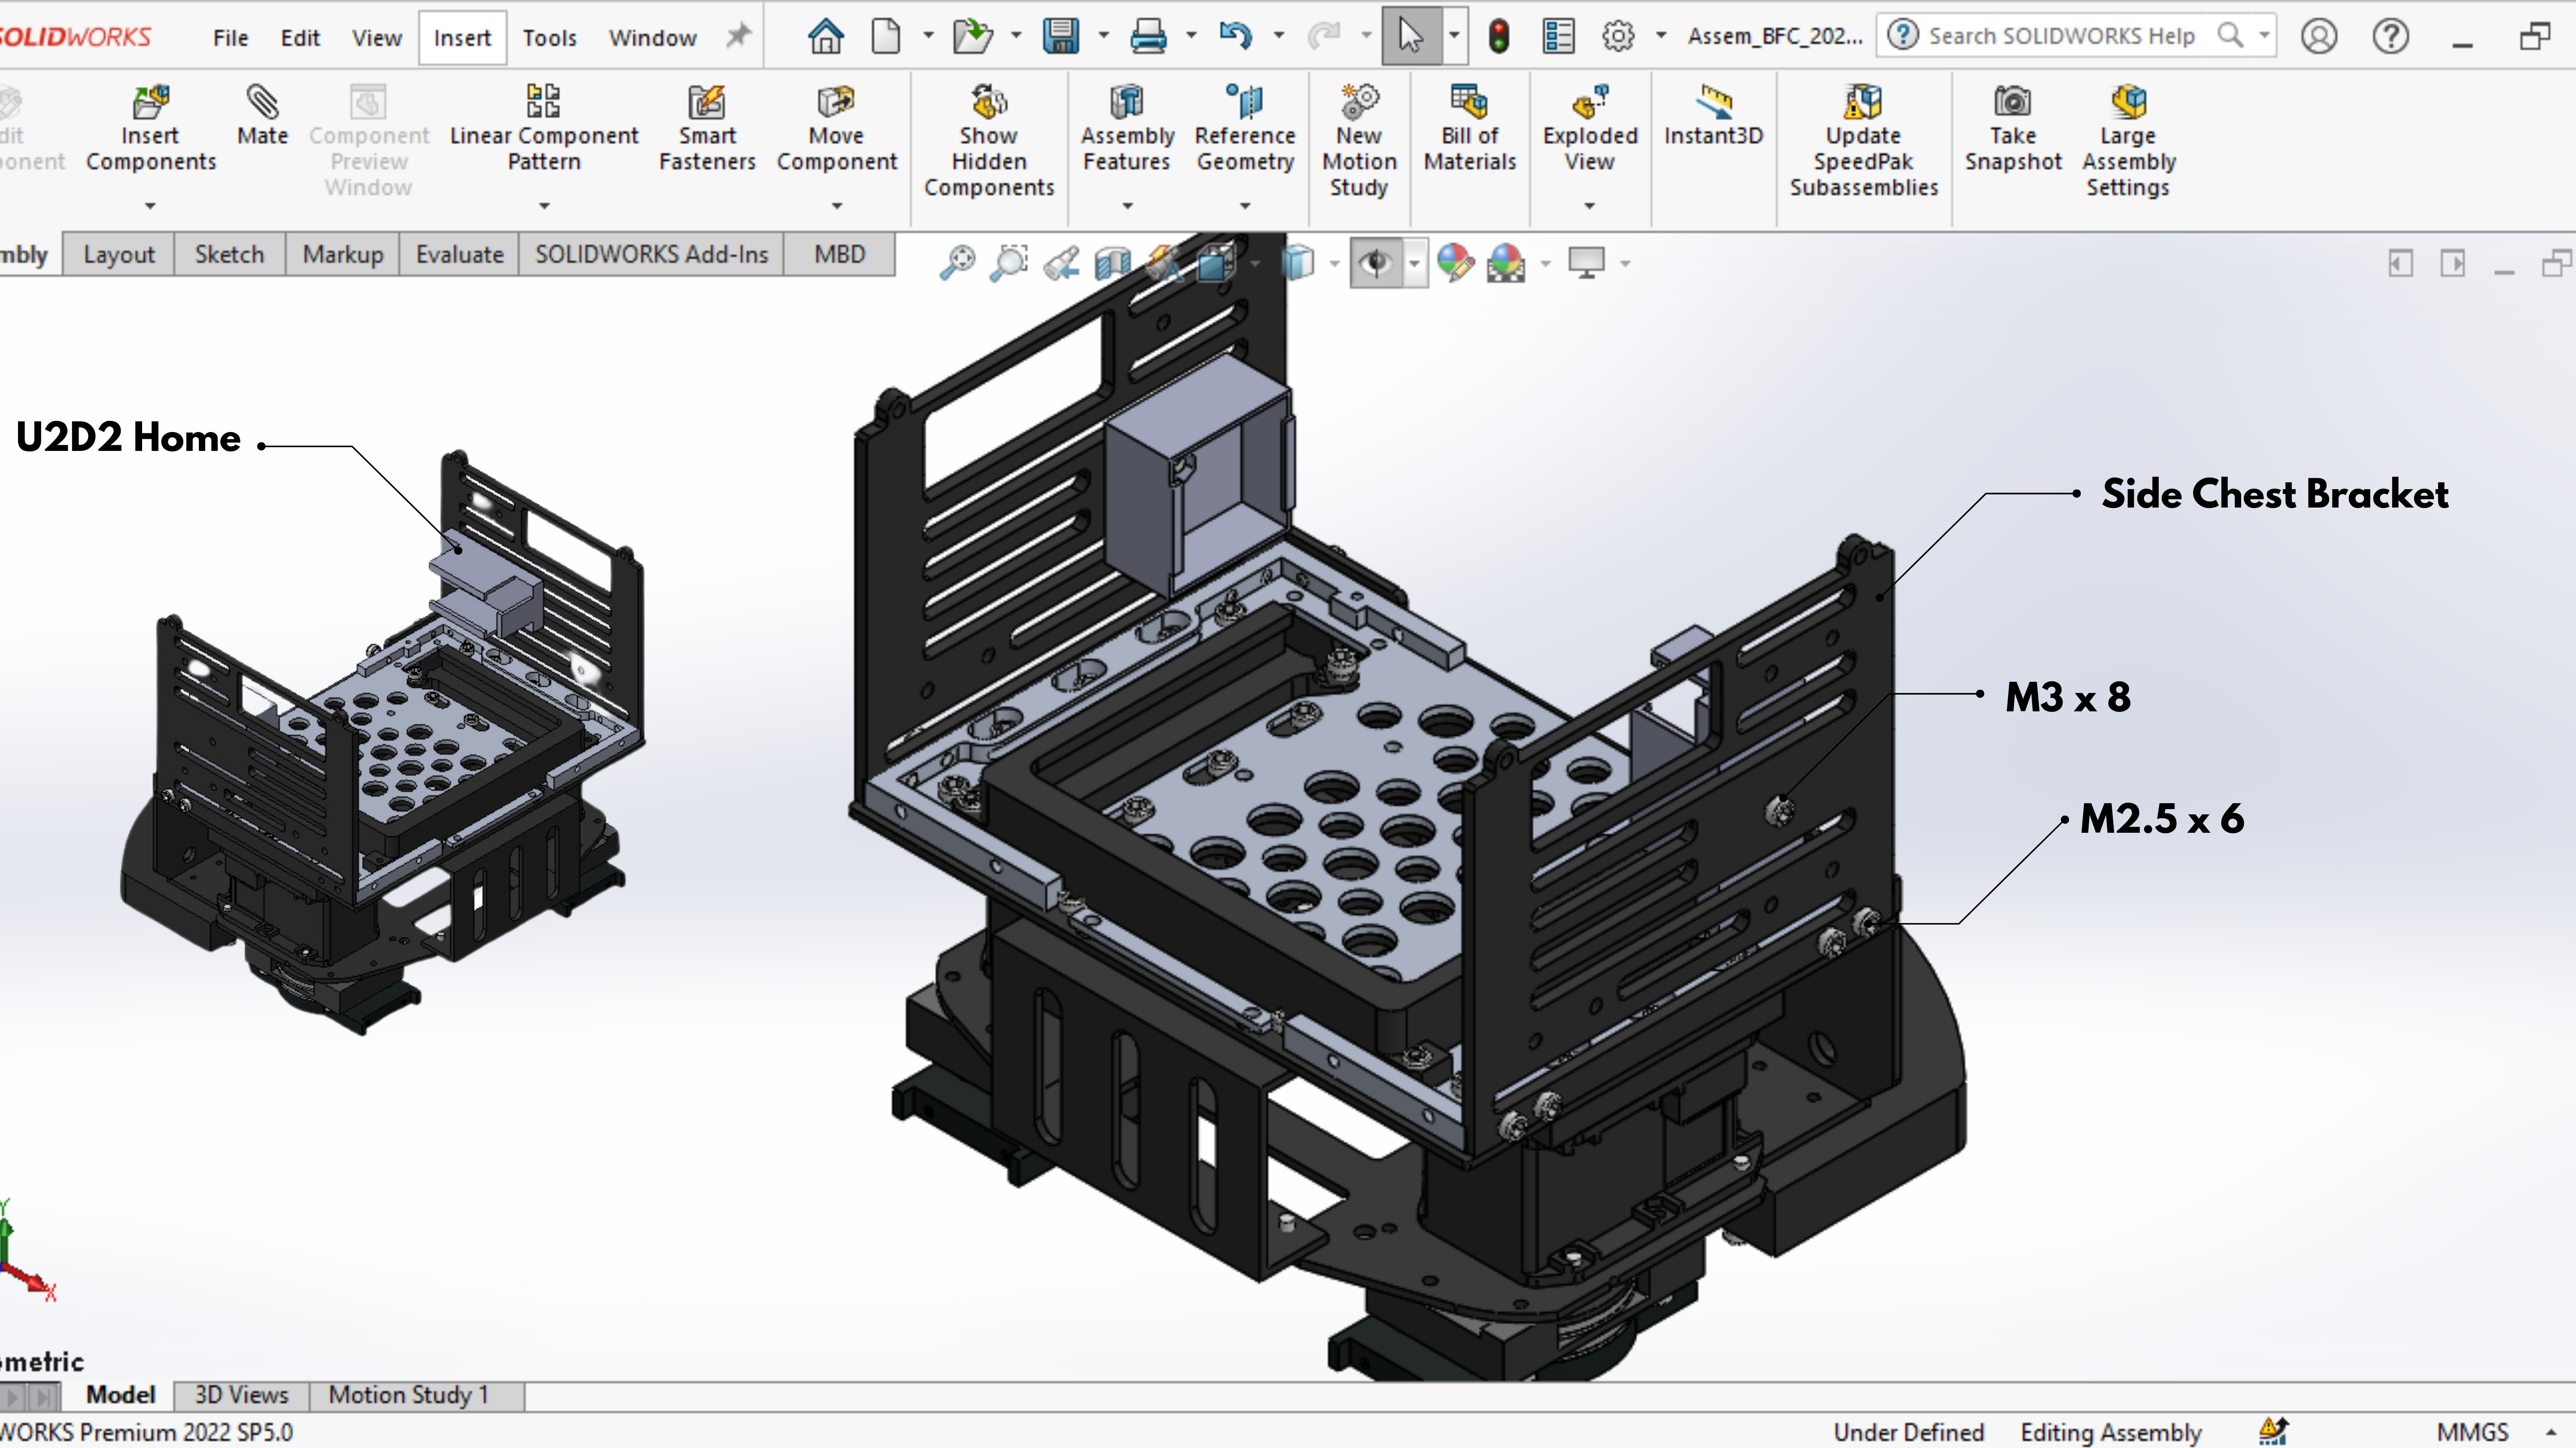Viewport: 2576px width, 1448px height.
Task: Expand Linear Component Pattern dropdown arrow
Action: click(544, 206)
